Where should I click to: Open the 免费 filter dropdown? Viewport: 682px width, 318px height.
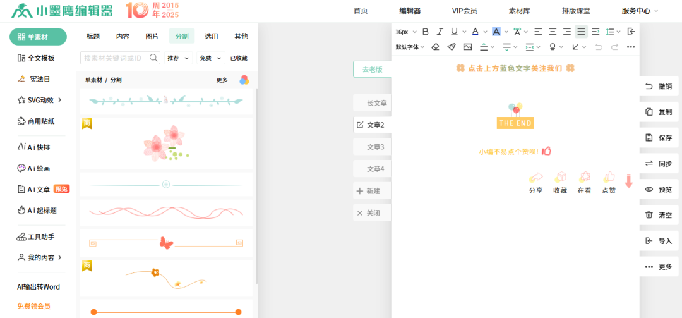coord(211,58)
